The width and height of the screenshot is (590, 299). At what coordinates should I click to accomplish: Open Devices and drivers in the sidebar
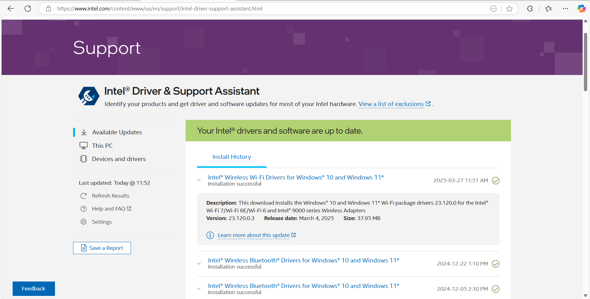tap(119, 159)
